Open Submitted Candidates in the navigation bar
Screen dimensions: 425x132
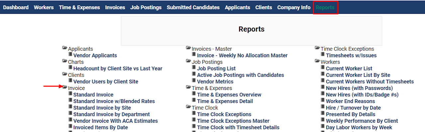pos(193,7)
